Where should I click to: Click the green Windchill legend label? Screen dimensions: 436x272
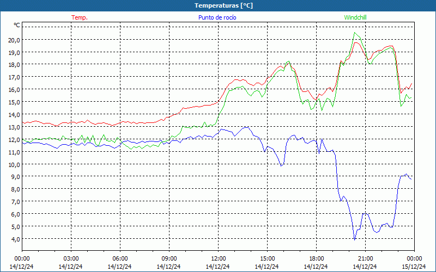355,17
